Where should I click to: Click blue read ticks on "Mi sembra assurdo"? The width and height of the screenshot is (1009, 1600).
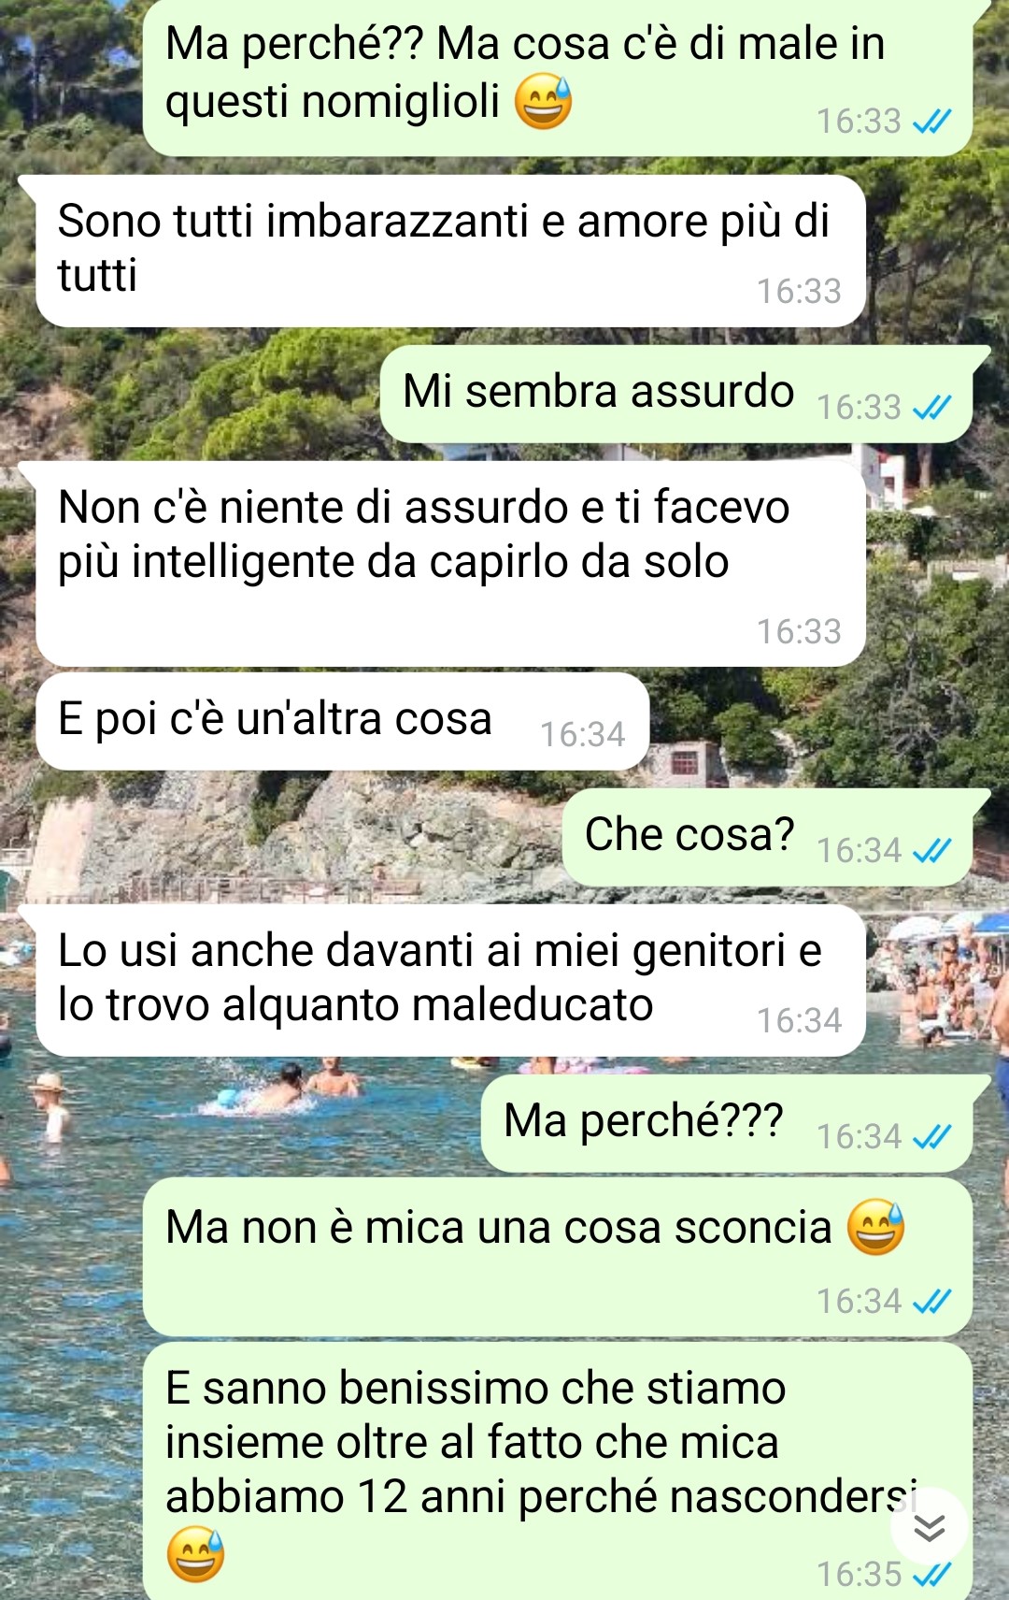coord(931,408)
